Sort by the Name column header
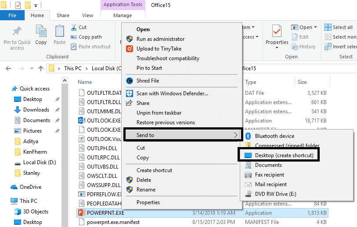Viewport: 357px width, 227px height. click(85, 82)
